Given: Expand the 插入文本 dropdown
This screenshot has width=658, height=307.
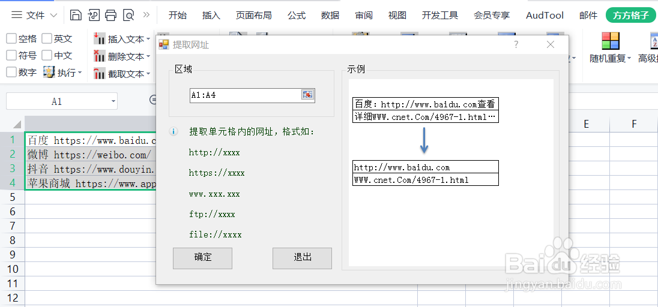Looking at the screenshot, I should point(148,40).
